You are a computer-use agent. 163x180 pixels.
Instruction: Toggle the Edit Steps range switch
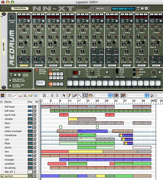(x=117, y=72)
